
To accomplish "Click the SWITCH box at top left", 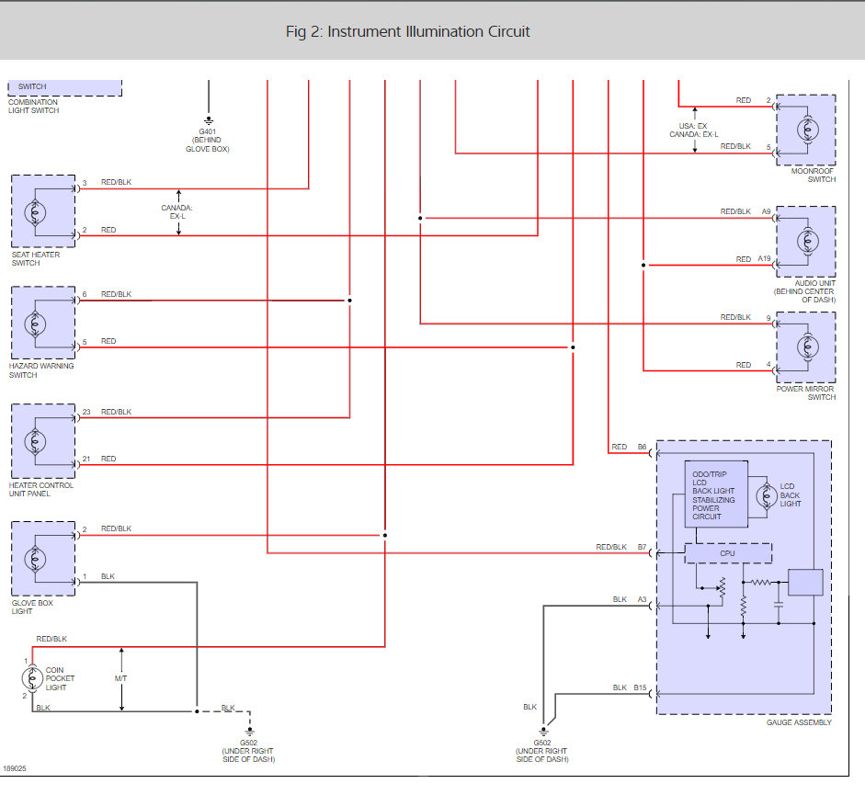I will [64, 87].
